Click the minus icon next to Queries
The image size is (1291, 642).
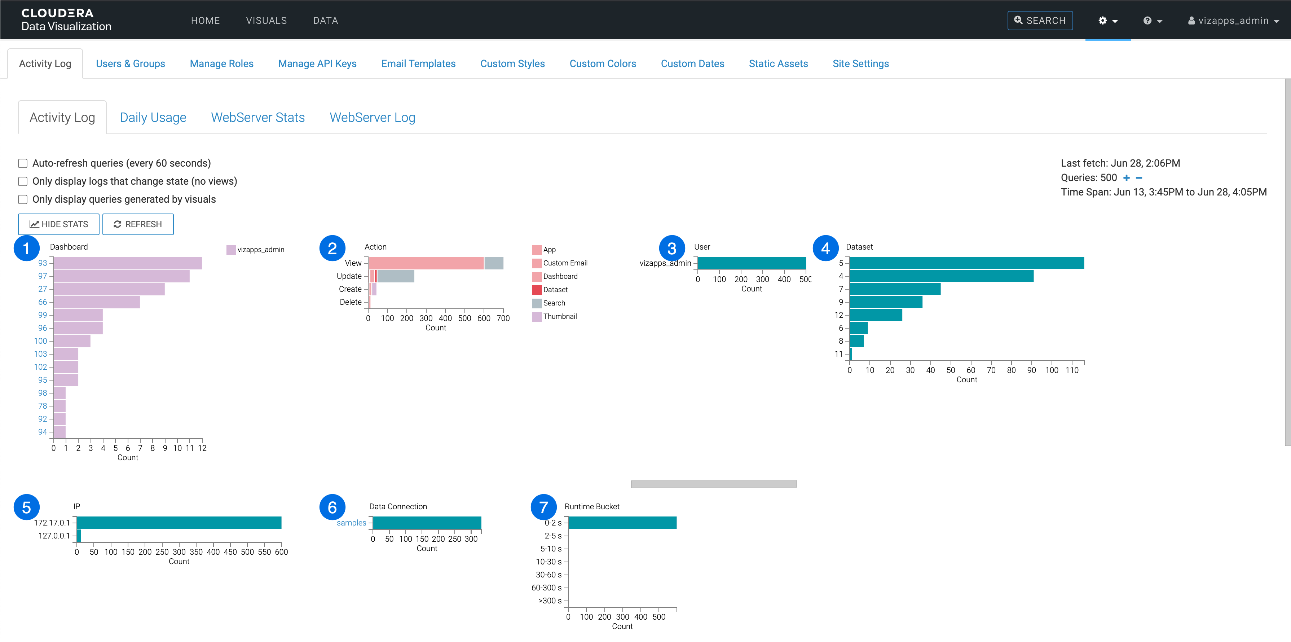[x=1139, y=178]
